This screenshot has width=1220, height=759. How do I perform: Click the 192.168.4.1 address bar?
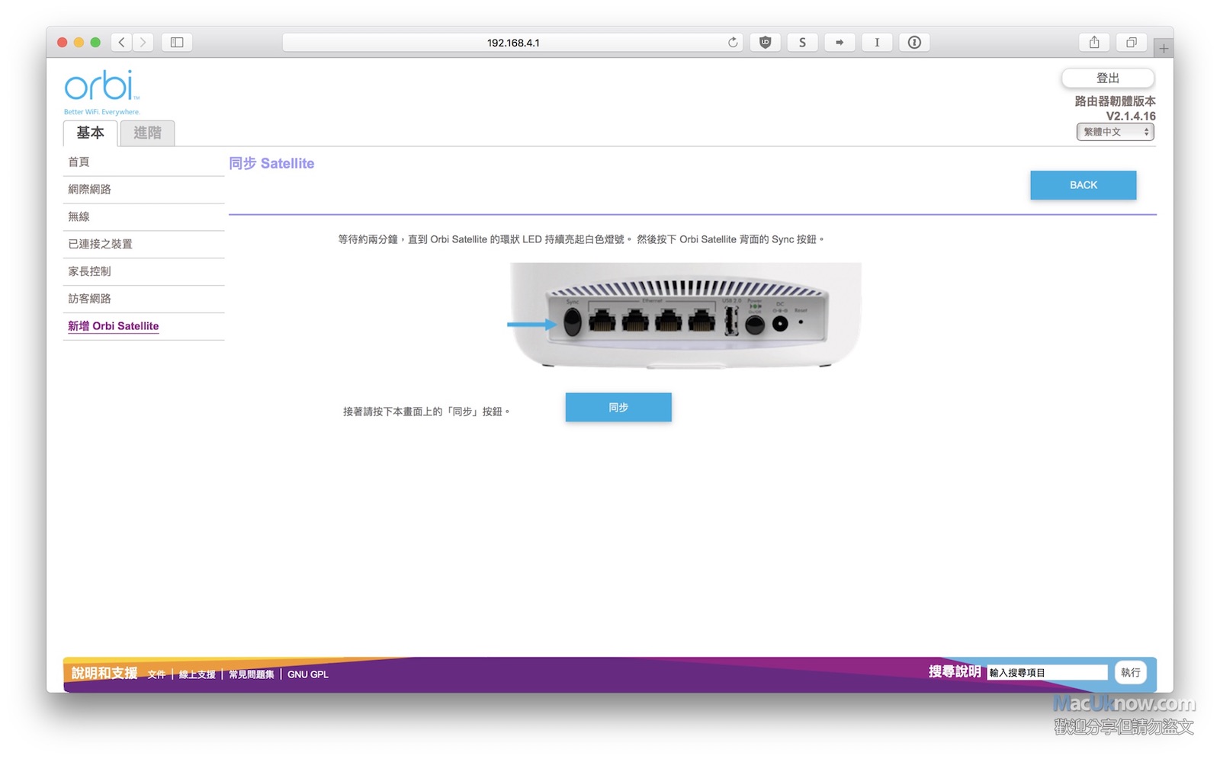[x=512, y=43]
